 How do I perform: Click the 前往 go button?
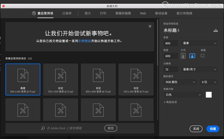(111, 128)
